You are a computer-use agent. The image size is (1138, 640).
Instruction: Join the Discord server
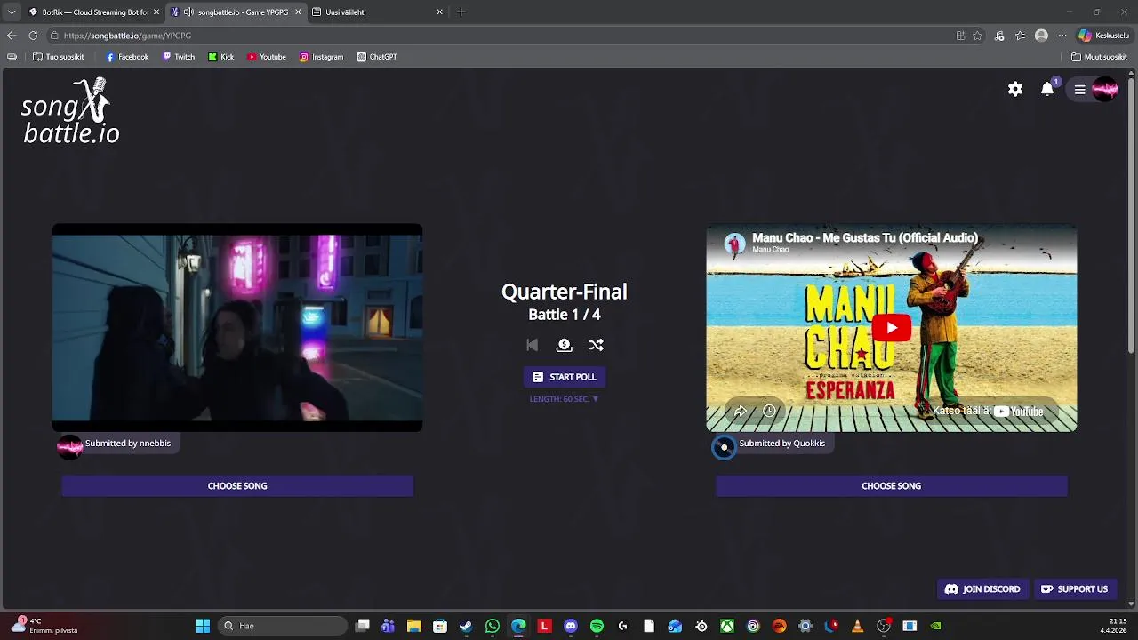(982, 589)
